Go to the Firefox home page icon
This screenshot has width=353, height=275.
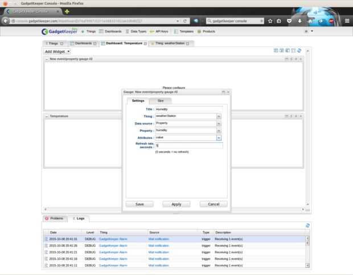pos(310,21)
